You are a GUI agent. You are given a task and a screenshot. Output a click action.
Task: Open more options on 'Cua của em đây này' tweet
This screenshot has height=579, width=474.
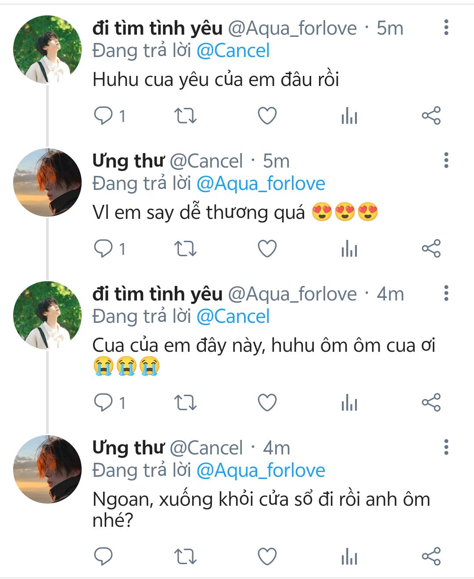[x=446, y=293]
